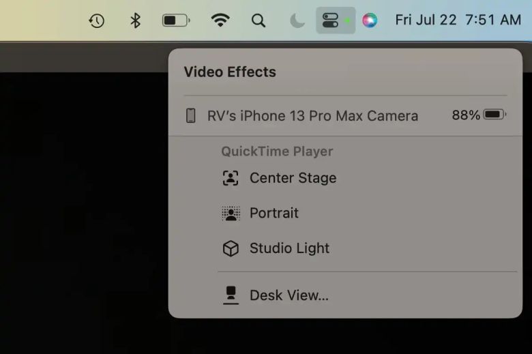Click the Center Stage icon
This screenshot has width=532, height=354.
pos(231,178)
